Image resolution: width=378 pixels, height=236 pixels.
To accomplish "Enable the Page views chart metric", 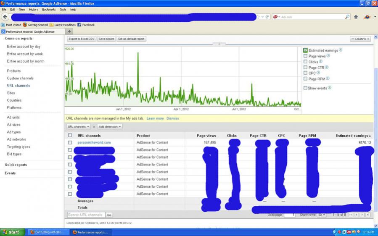I will (305, 56).
